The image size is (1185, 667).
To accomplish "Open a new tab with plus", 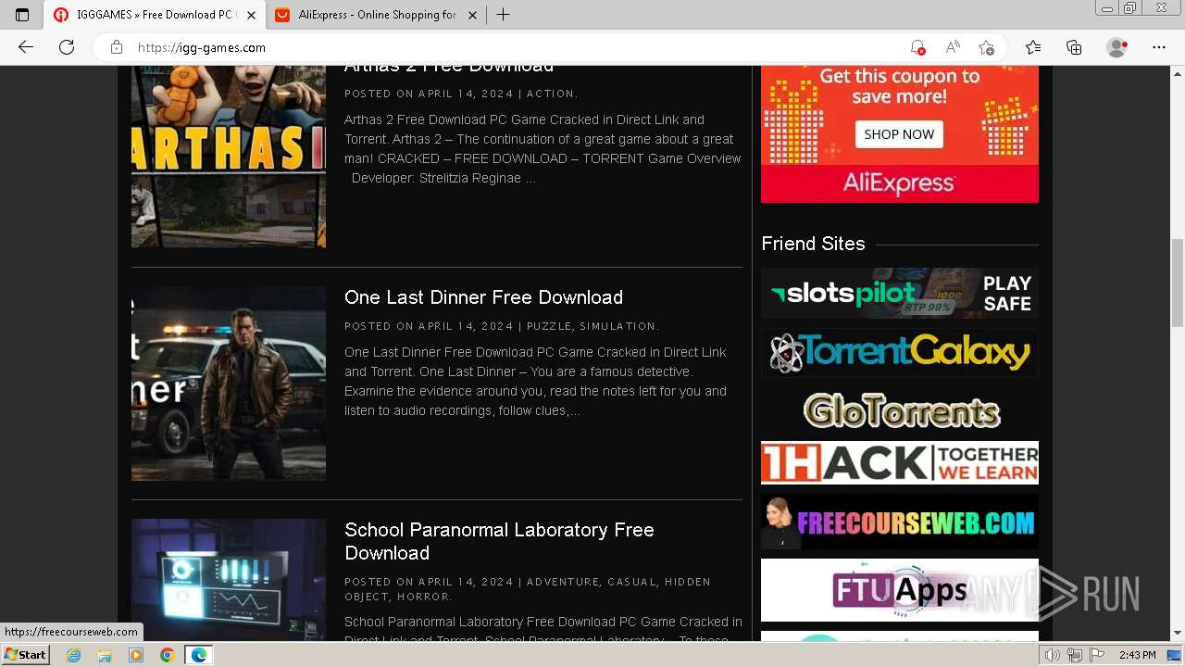I will (x=504, y=15).
